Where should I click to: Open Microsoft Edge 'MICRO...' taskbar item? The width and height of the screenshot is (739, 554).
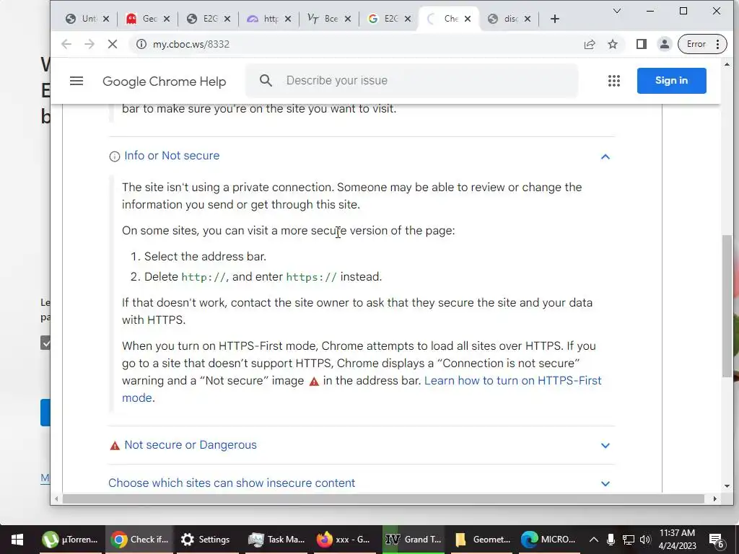point(548,540)
